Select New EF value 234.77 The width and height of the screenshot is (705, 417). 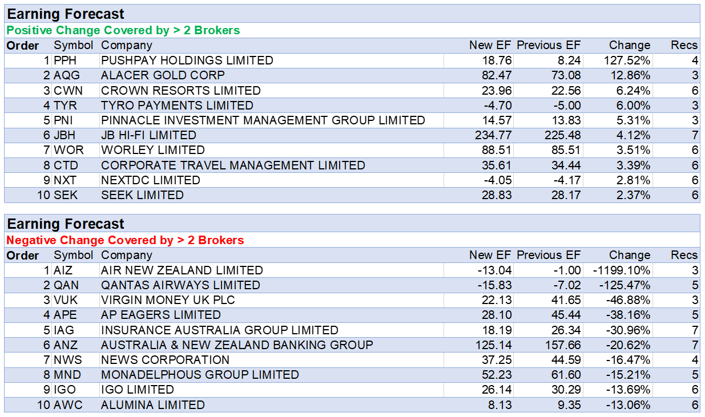pyautogui.click(x=493, y=135)
